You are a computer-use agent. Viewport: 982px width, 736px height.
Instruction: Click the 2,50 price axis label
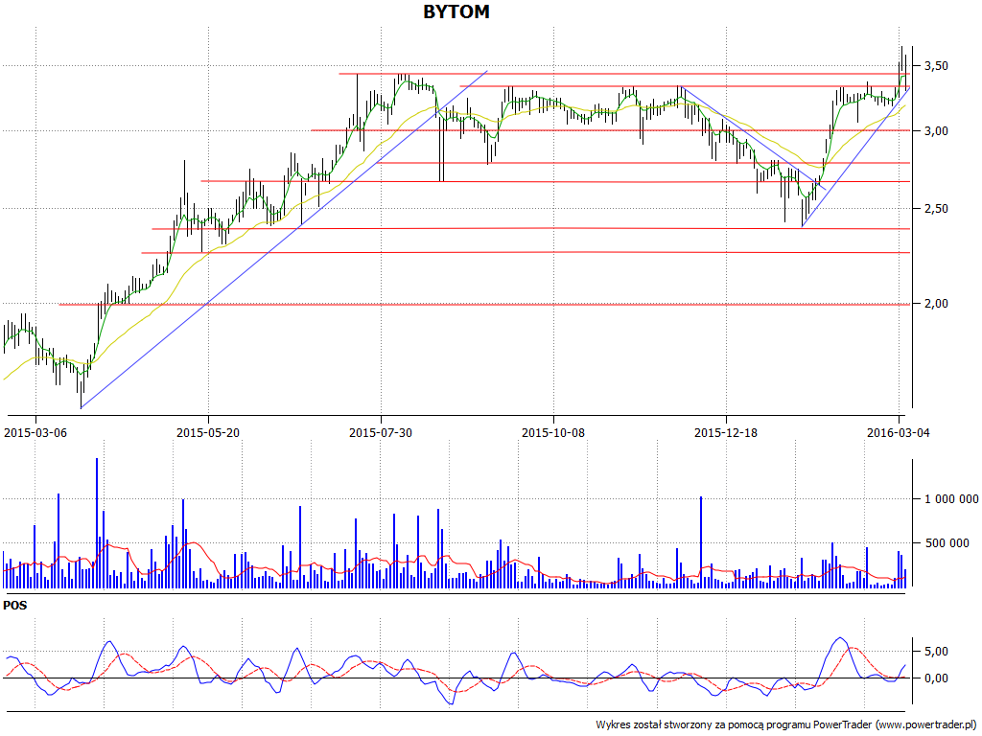[x=936, y=209]
